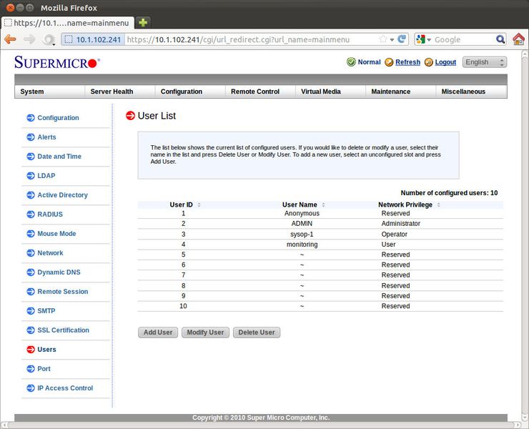The width and height of the screenshot is (529, 429).
Task: Follow the Refresh link
Action: (x=407, y=62)
